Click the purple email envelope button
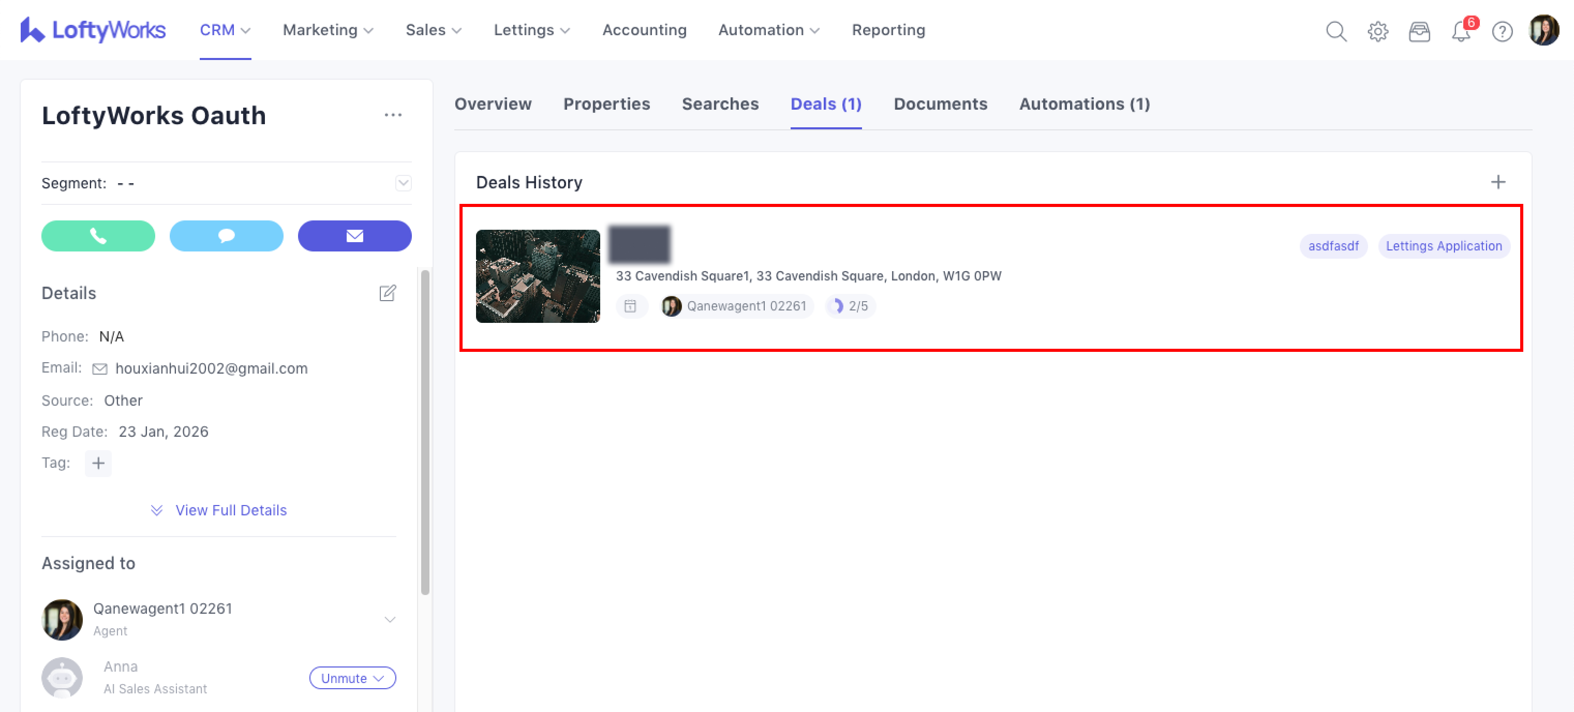The width and height of the screenshot is (1574, 712). (354, 236)
